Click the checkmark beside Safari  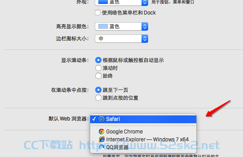tap(94, 119)
